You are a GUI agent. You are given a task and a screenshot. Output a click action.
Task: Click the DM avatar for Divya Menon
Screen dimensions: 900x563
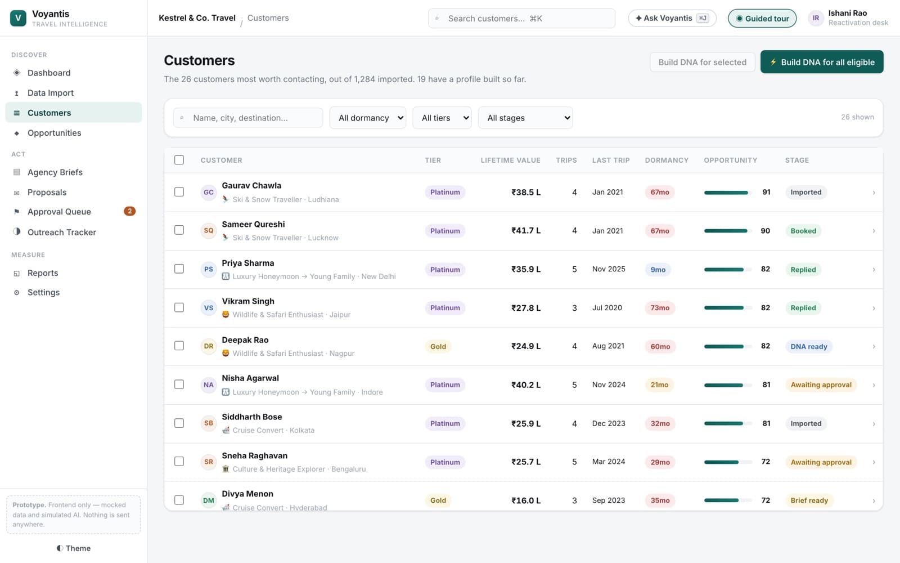click(209, 500)
